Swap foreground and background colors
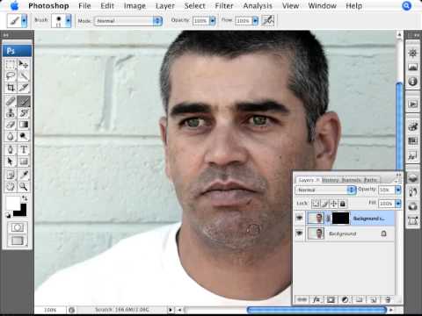422x316 pixels. click(x=25, y=198)
